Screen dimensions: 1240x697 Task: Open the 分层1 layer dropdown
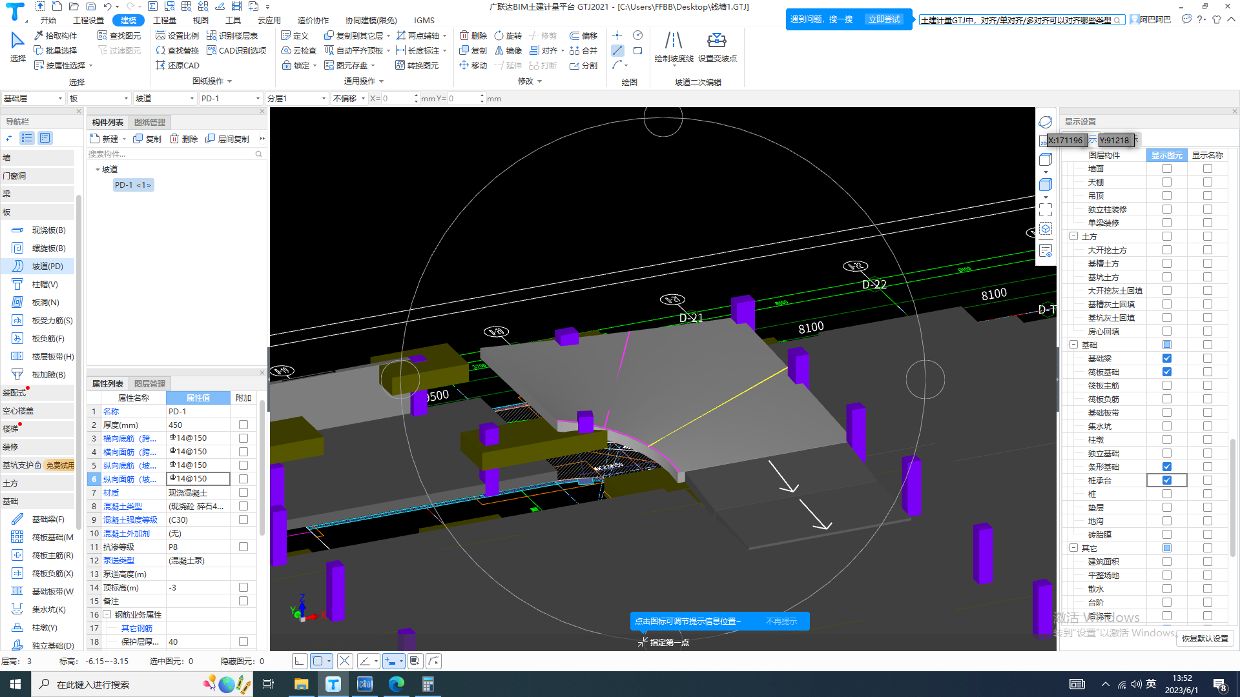click(296, 98)
